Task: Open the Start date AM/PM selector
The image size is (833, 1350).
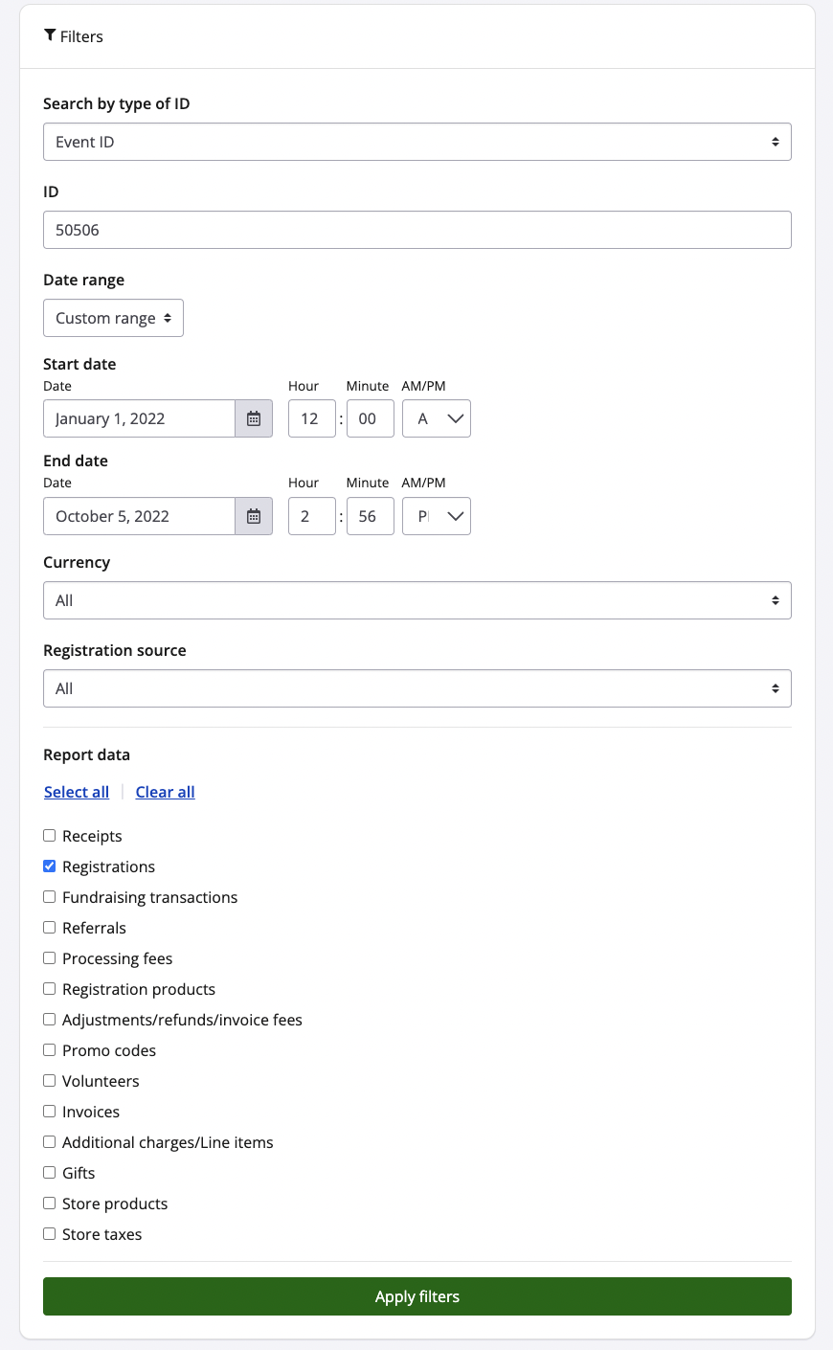Action: 437,418
